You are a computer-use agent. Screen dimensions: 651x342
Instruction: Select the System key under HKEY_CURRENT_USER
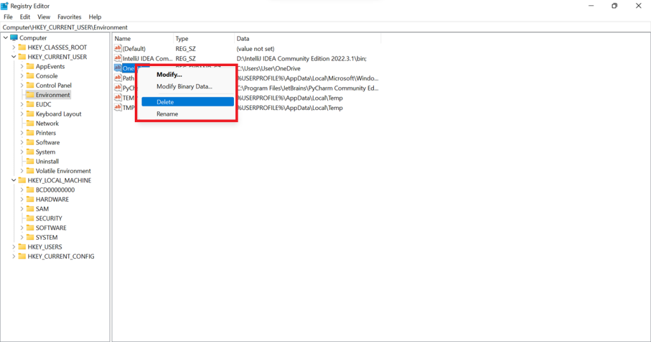(x=45, y=152)
